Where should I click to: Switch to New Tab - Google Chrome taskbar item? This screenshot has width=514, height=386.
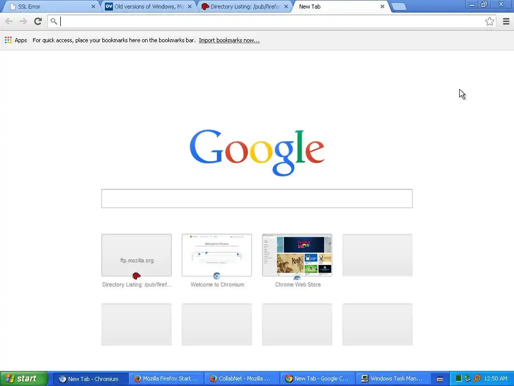coord(318,379)
